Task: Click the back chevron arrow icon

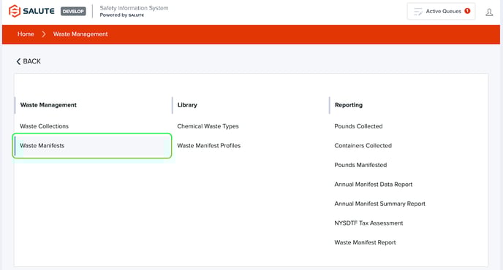Action: pos(18,61)
